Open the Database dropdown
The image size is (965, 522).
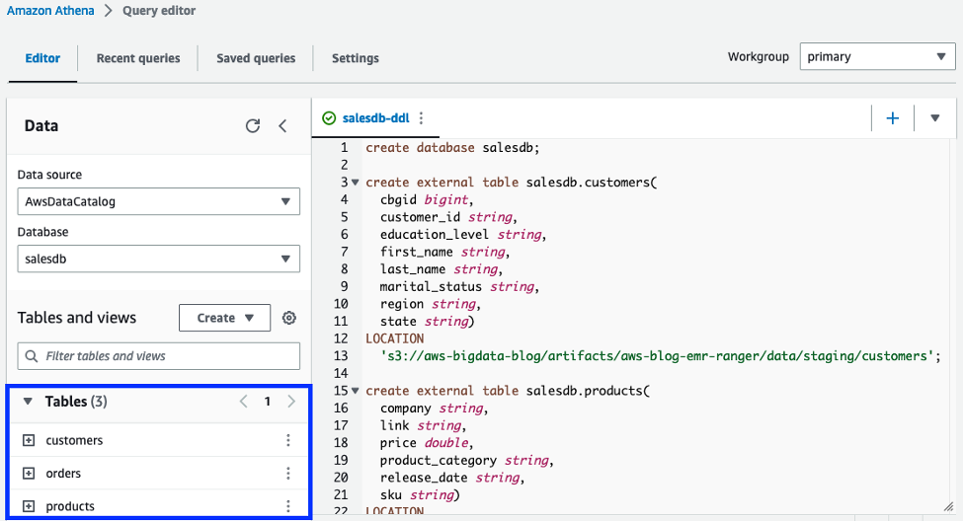tap(159, 259)
